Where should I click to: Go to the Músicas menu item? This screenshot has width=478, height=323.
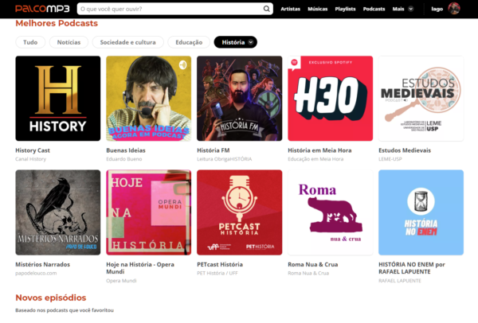pyautogui.click(x=317, y=9)
